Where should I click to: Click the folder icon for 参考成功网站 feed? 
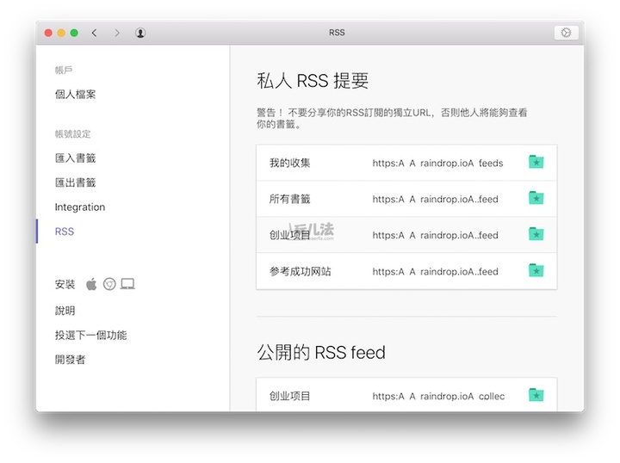[536, 271]
